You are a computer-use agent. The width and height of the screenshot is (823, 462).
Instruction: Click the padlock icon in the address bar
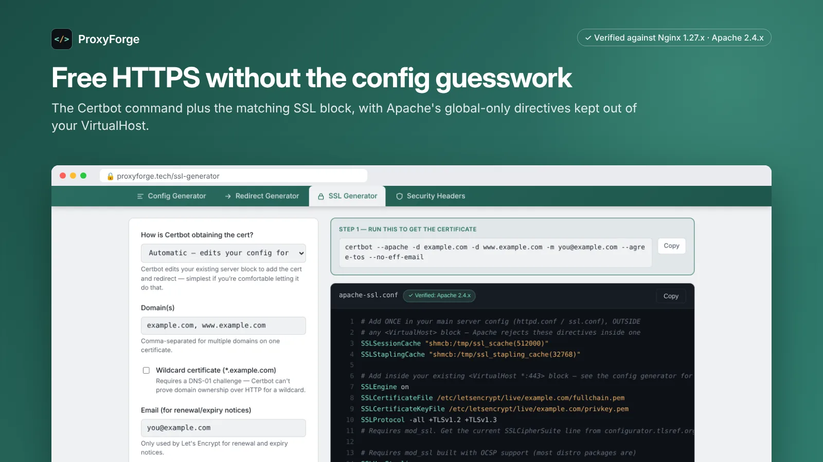pos(110,176)
